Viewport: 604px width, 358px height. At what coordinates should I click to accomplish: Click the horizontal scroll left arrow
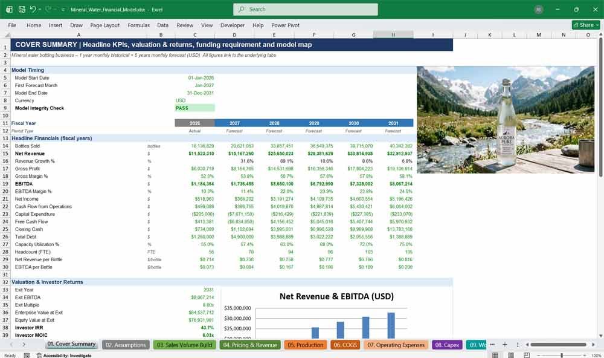[x=527, y=345]
